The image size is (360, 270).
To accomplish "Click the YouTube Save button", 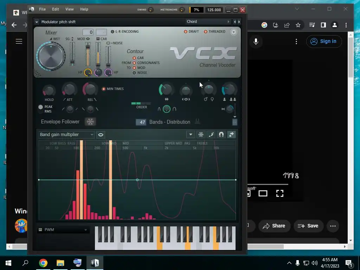I will [308, 226].
